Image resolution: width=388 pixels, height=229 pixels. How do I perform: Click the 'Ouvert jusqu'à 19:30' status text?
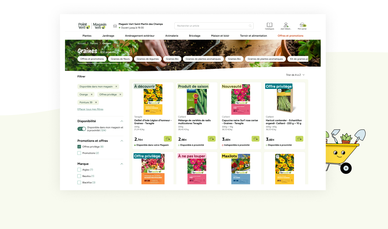132,28
